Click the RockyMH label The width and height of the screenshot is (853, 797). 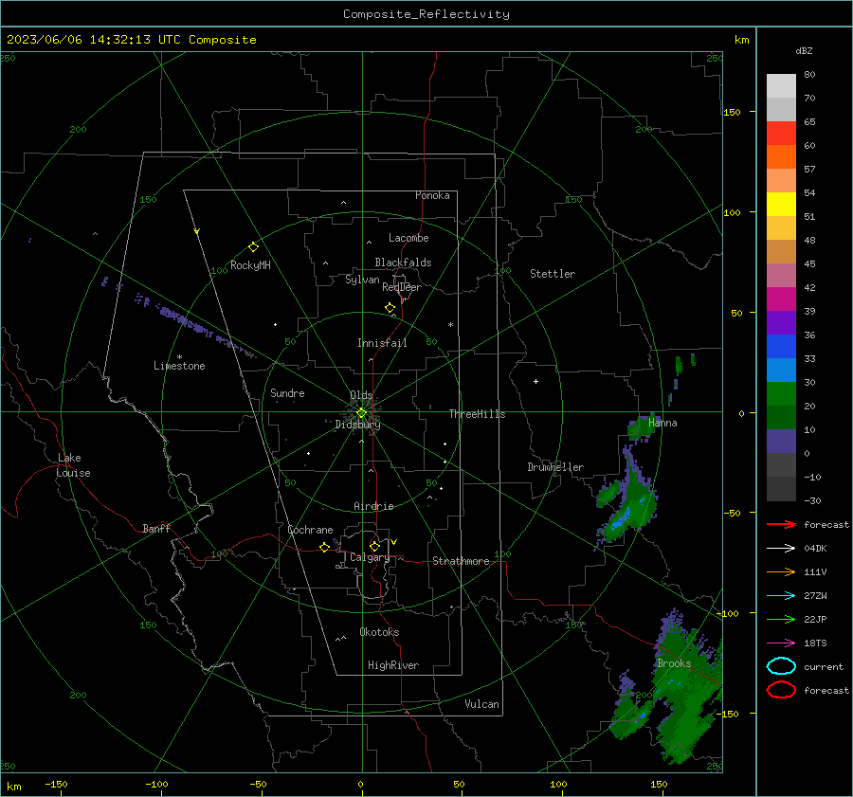250,265
